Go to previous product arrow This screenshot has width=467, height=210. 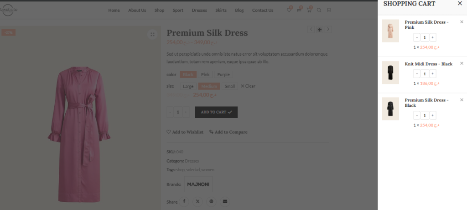(311, 30)
